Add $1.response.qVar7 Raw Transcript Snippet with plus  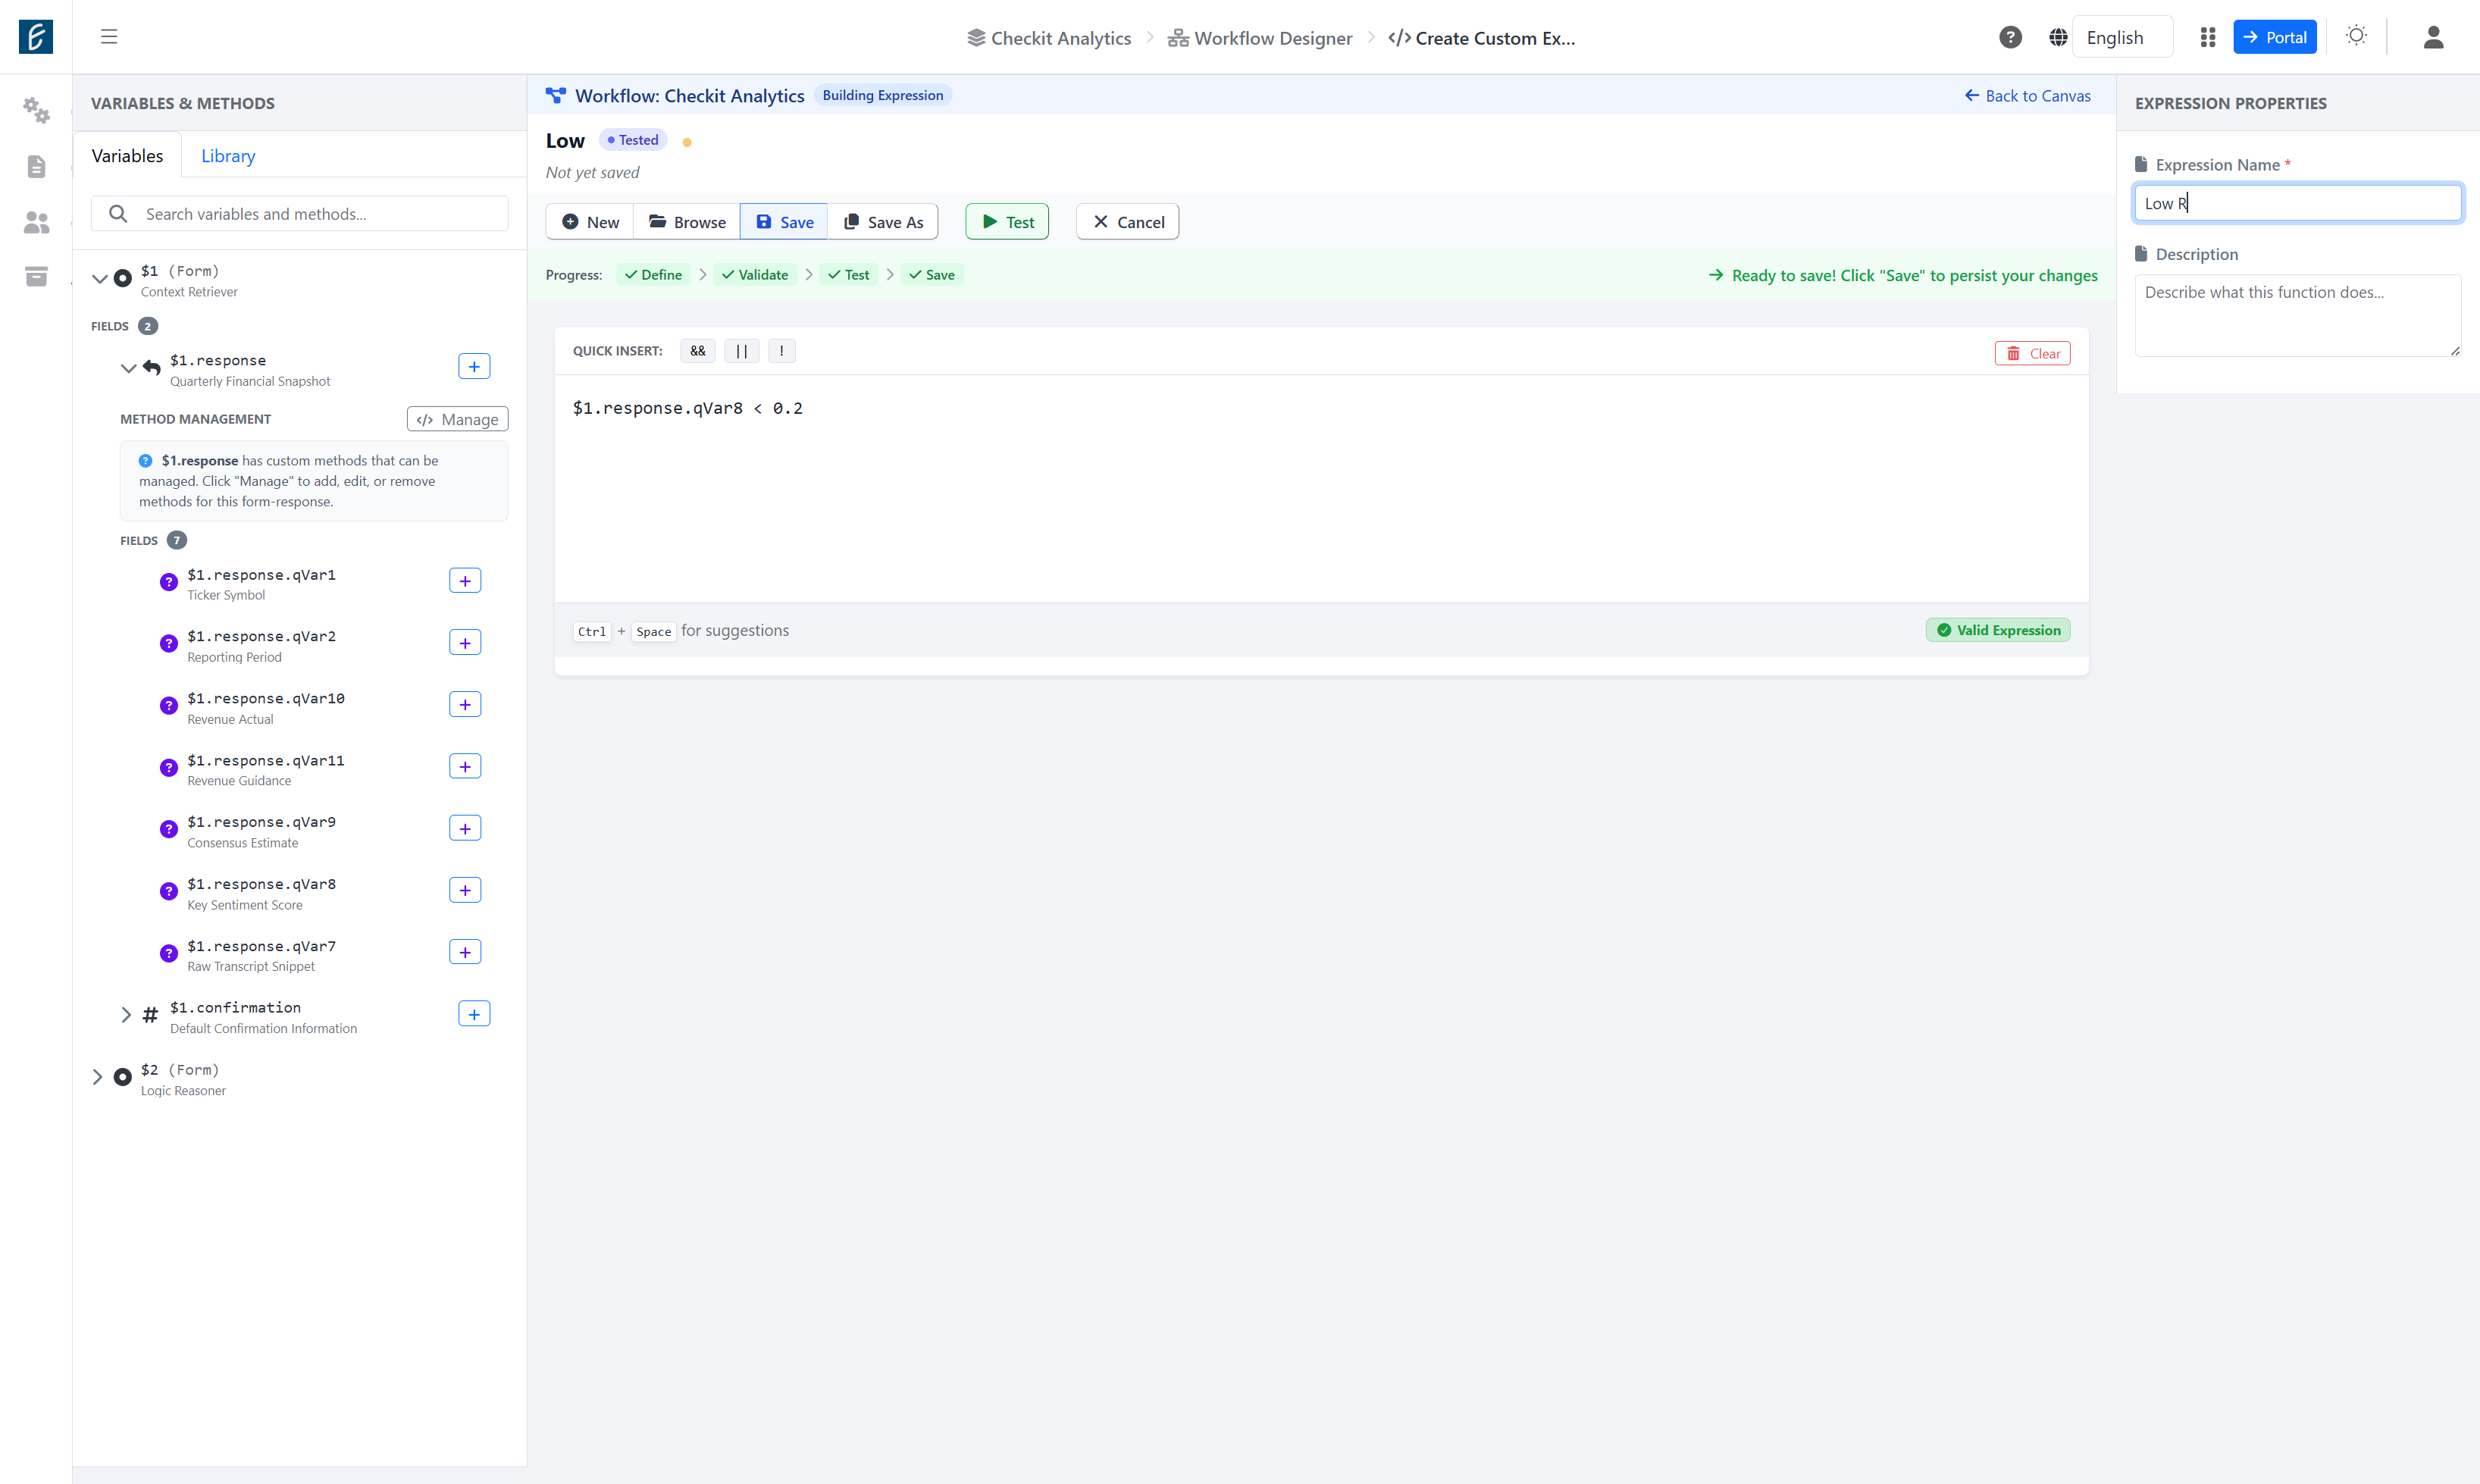click(x=465, y=953)
